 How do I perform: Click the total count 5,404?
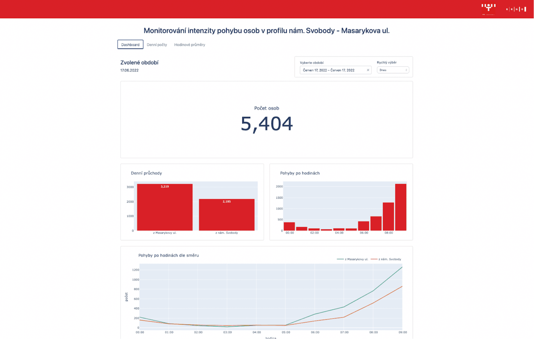pos(267,124)
